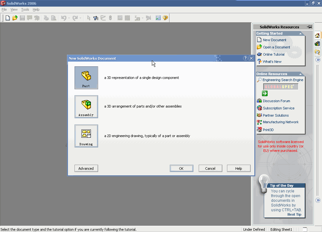
Task: Click the Make Assembly from Part icon
Action: tap(37, 18)
